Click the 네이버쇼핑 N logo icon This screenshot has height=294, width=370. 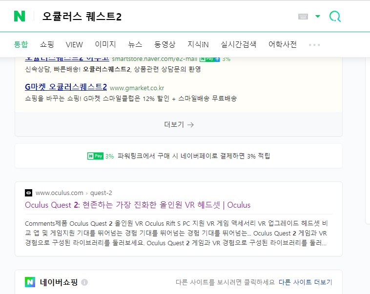[30, 282]
